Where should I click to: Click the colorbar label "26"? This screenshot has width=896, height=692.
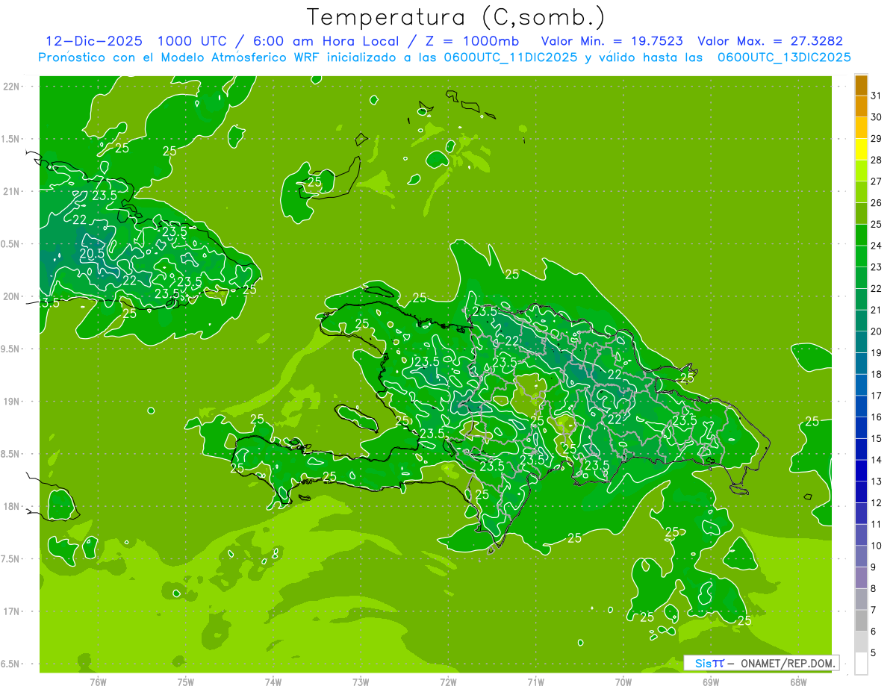[877, 203]
